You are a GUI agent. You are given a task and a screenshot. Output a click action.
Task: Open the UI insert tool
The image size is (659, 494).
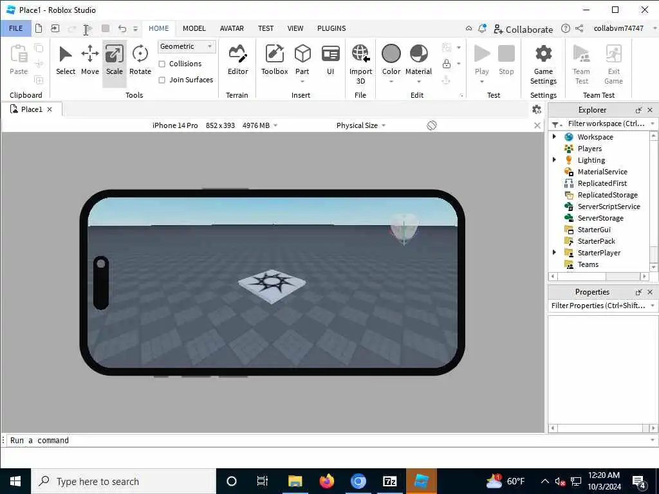tap(330, 60)
